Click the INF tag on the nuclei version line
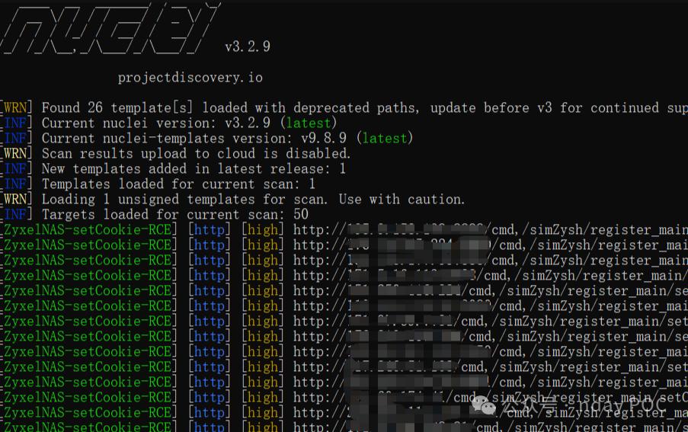 tap(15, 123)
